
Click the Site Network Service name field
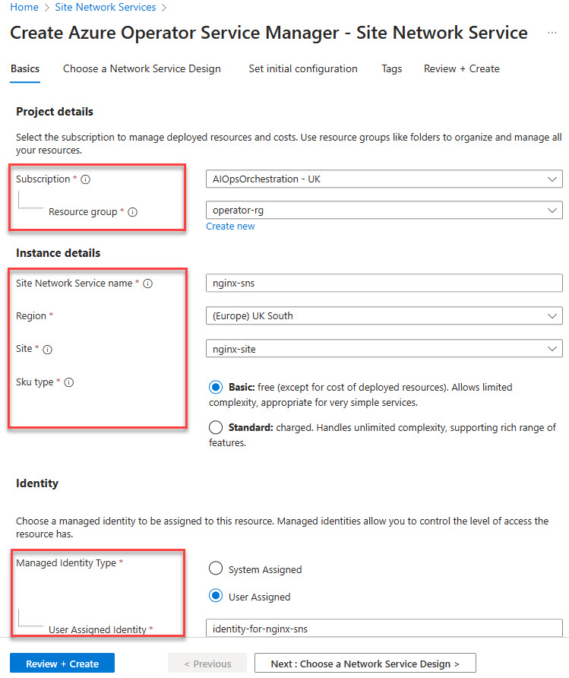click(x=384, y=284)
